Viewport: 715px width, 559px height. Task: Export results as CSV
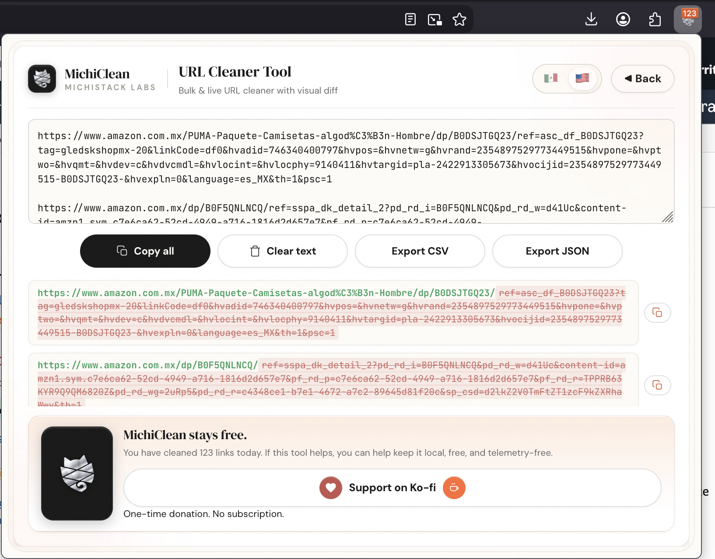pyautogui.click(x=420, y=251)
